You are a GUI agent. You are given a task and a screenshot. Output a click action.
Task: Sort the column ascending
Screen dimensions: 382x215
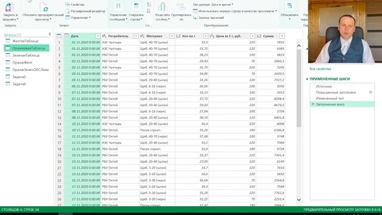149,5
